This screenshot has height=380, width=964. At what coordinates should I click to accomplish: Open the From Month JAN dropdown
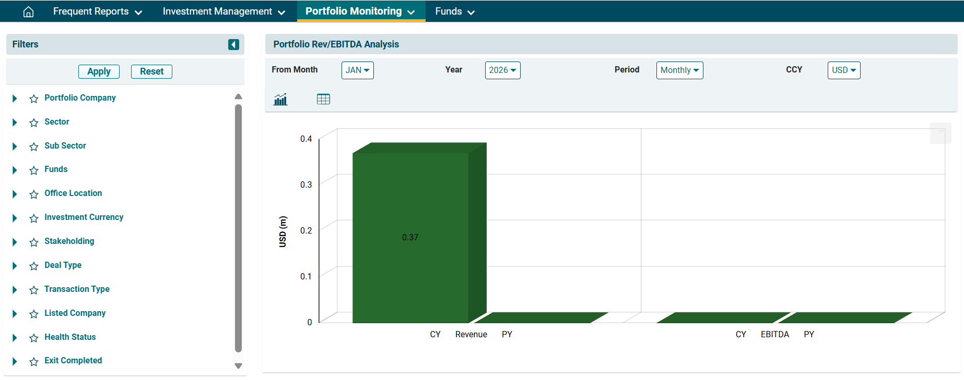point(357,70)
